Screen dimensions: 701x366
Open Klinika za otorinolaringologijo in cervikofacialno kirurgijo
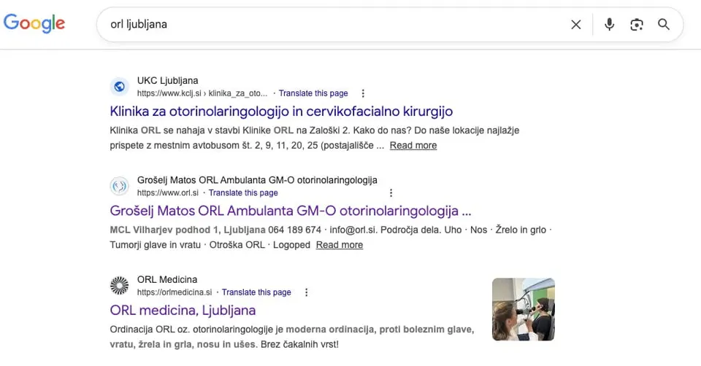click(x=281, y=111)
